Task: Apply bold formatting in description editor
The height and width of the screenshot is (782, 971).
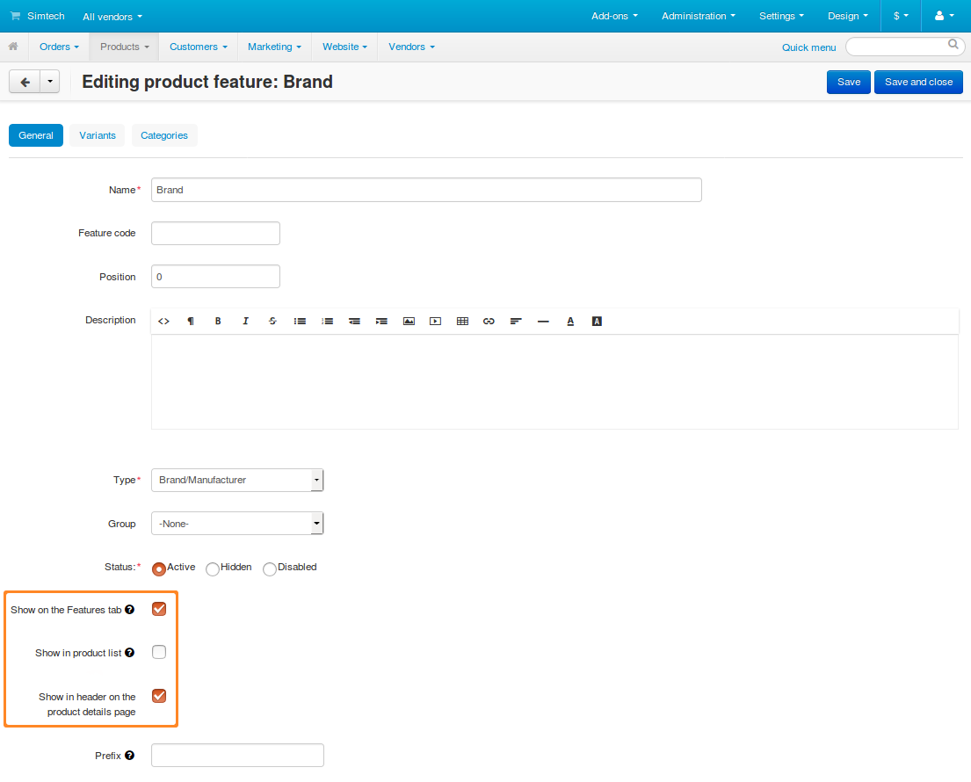Action: coord(218,321)
